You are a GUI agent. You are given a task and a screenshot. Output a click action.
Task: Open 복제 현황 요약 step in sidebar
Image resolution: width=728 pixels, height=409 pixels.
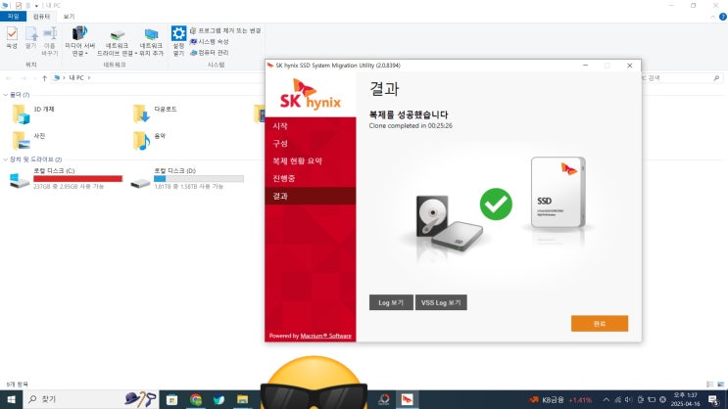coord(311,160)
